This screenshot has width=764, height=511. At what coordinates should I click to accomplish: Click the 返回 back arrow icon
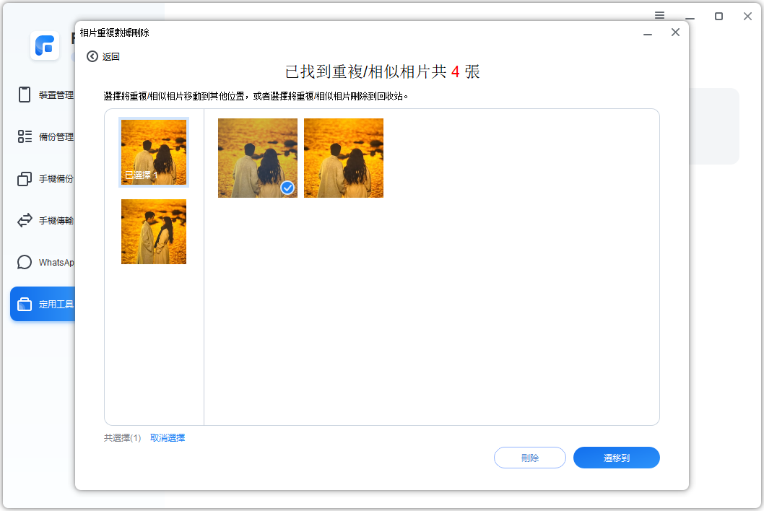pyautogui.click(x=92, y=56)
